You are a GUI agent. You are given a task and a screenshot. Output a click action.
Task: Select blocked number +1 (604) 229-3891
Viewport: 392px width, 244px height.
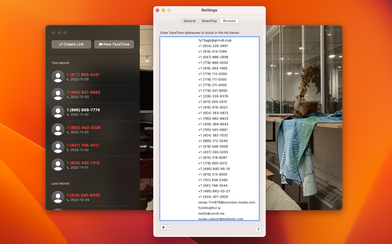(x=213, y=46)
